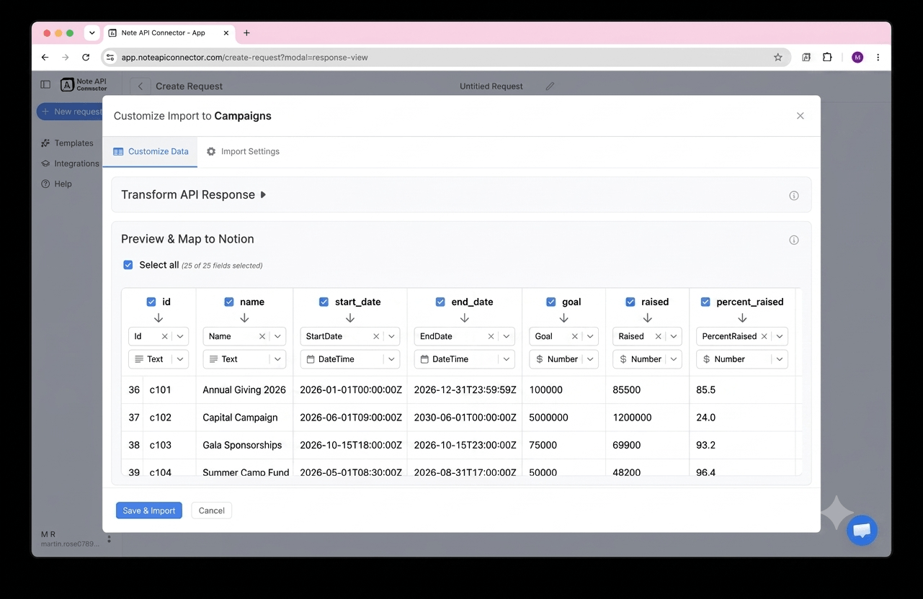Open the Text type dropdown for name

click(x=244, y=359)
